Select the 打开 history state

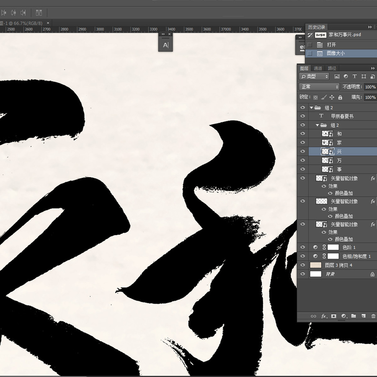(x=341, y=45)
